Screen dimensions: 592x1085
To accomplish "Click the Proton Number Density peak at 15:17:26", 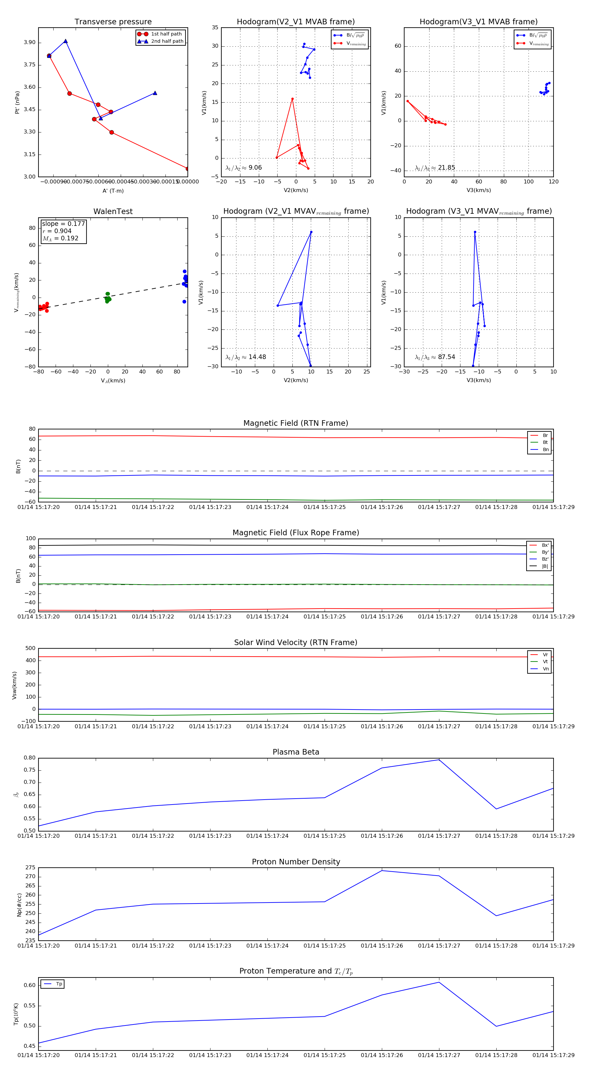I will point(382,871).
